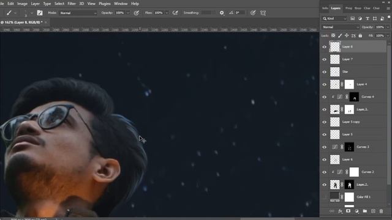Image resolution: width=392 pixels, height=220 pixels.
Task: Open layer blend mode Normal dropdown
Action: (x=341, y=27)
